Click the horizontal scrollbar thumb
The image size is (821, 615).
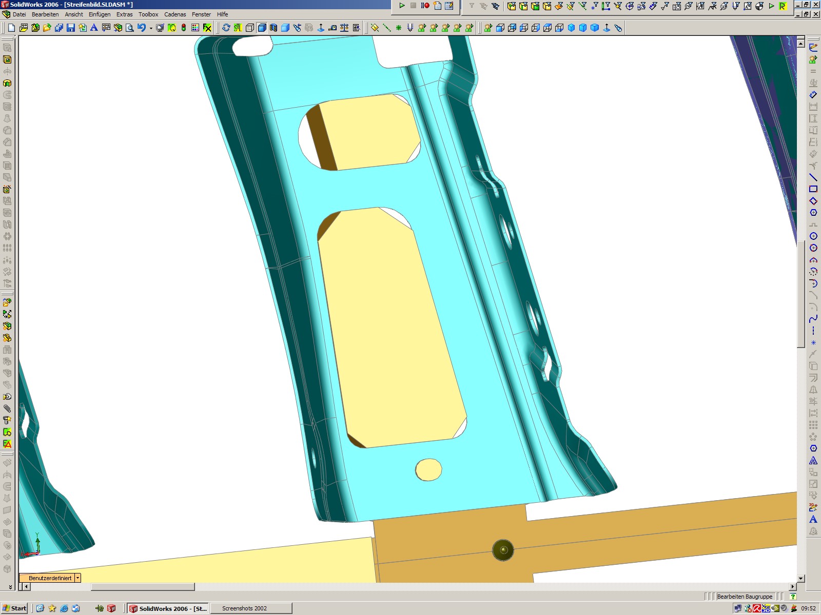coord(143,586)
